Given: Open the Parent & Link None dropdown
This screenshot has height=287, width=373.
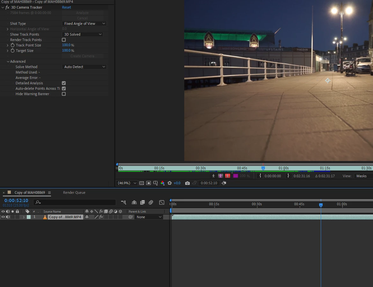Looking at the screenshot, I should coord(149,217).
